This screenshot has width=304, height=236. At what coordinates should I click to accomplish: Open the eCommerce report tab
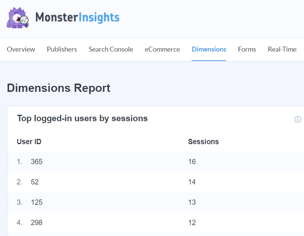pos(162,49)
